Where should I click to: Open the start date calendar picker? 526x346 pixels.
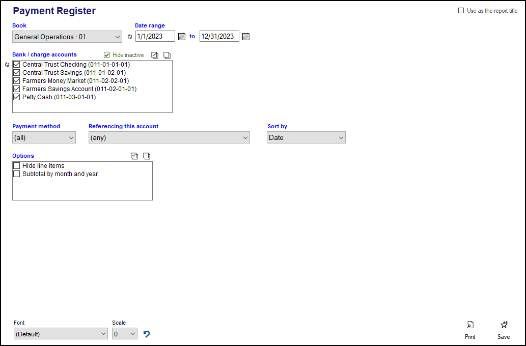click(182, 37)
